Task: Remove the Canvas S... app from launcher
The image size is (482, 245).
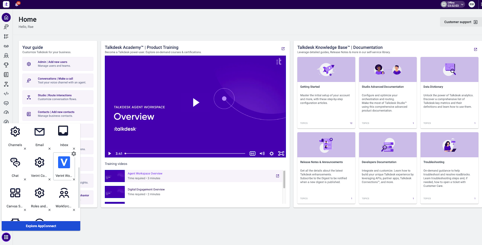Action: coord(25,210)
